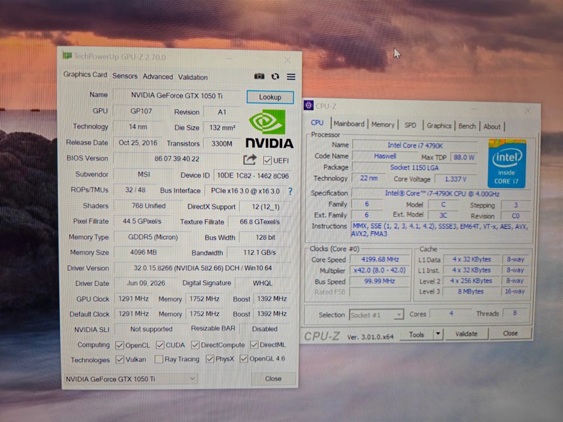This screenshot has height=422, width=563.
Task: Click the Digital Signature WHQL value
Action: point(263,283)
